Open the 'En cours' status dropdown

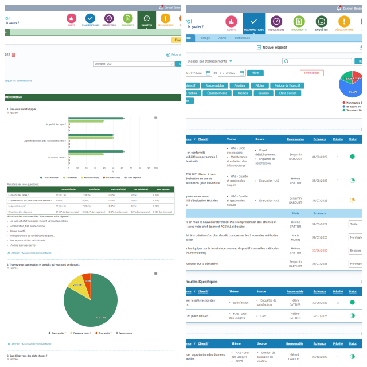tap(356, 251)
